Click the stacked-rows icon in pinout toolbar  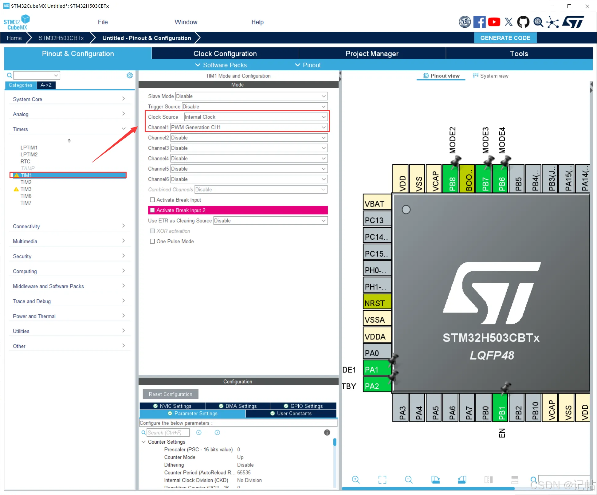coord(515,480)
